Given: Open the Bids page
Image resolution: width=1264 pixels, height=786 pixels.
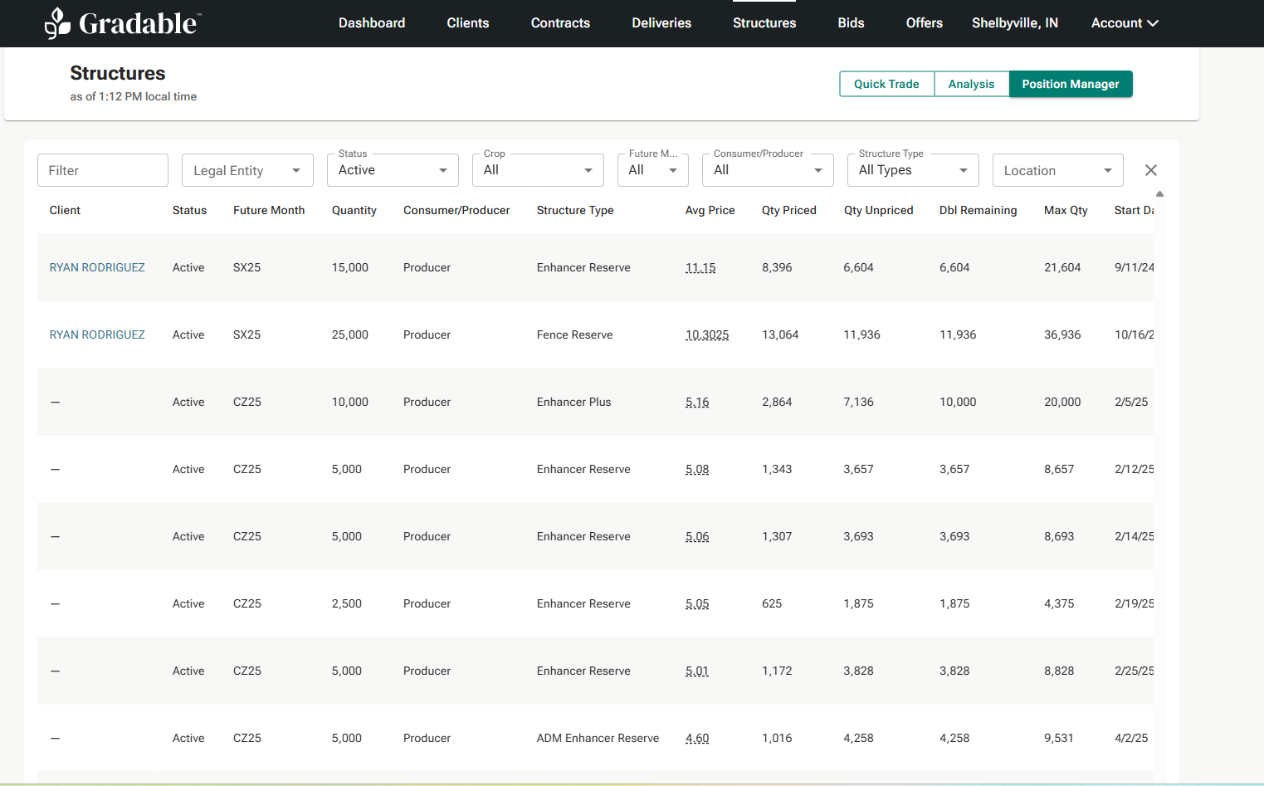Looking at the screenshot, I should point(851,23).
